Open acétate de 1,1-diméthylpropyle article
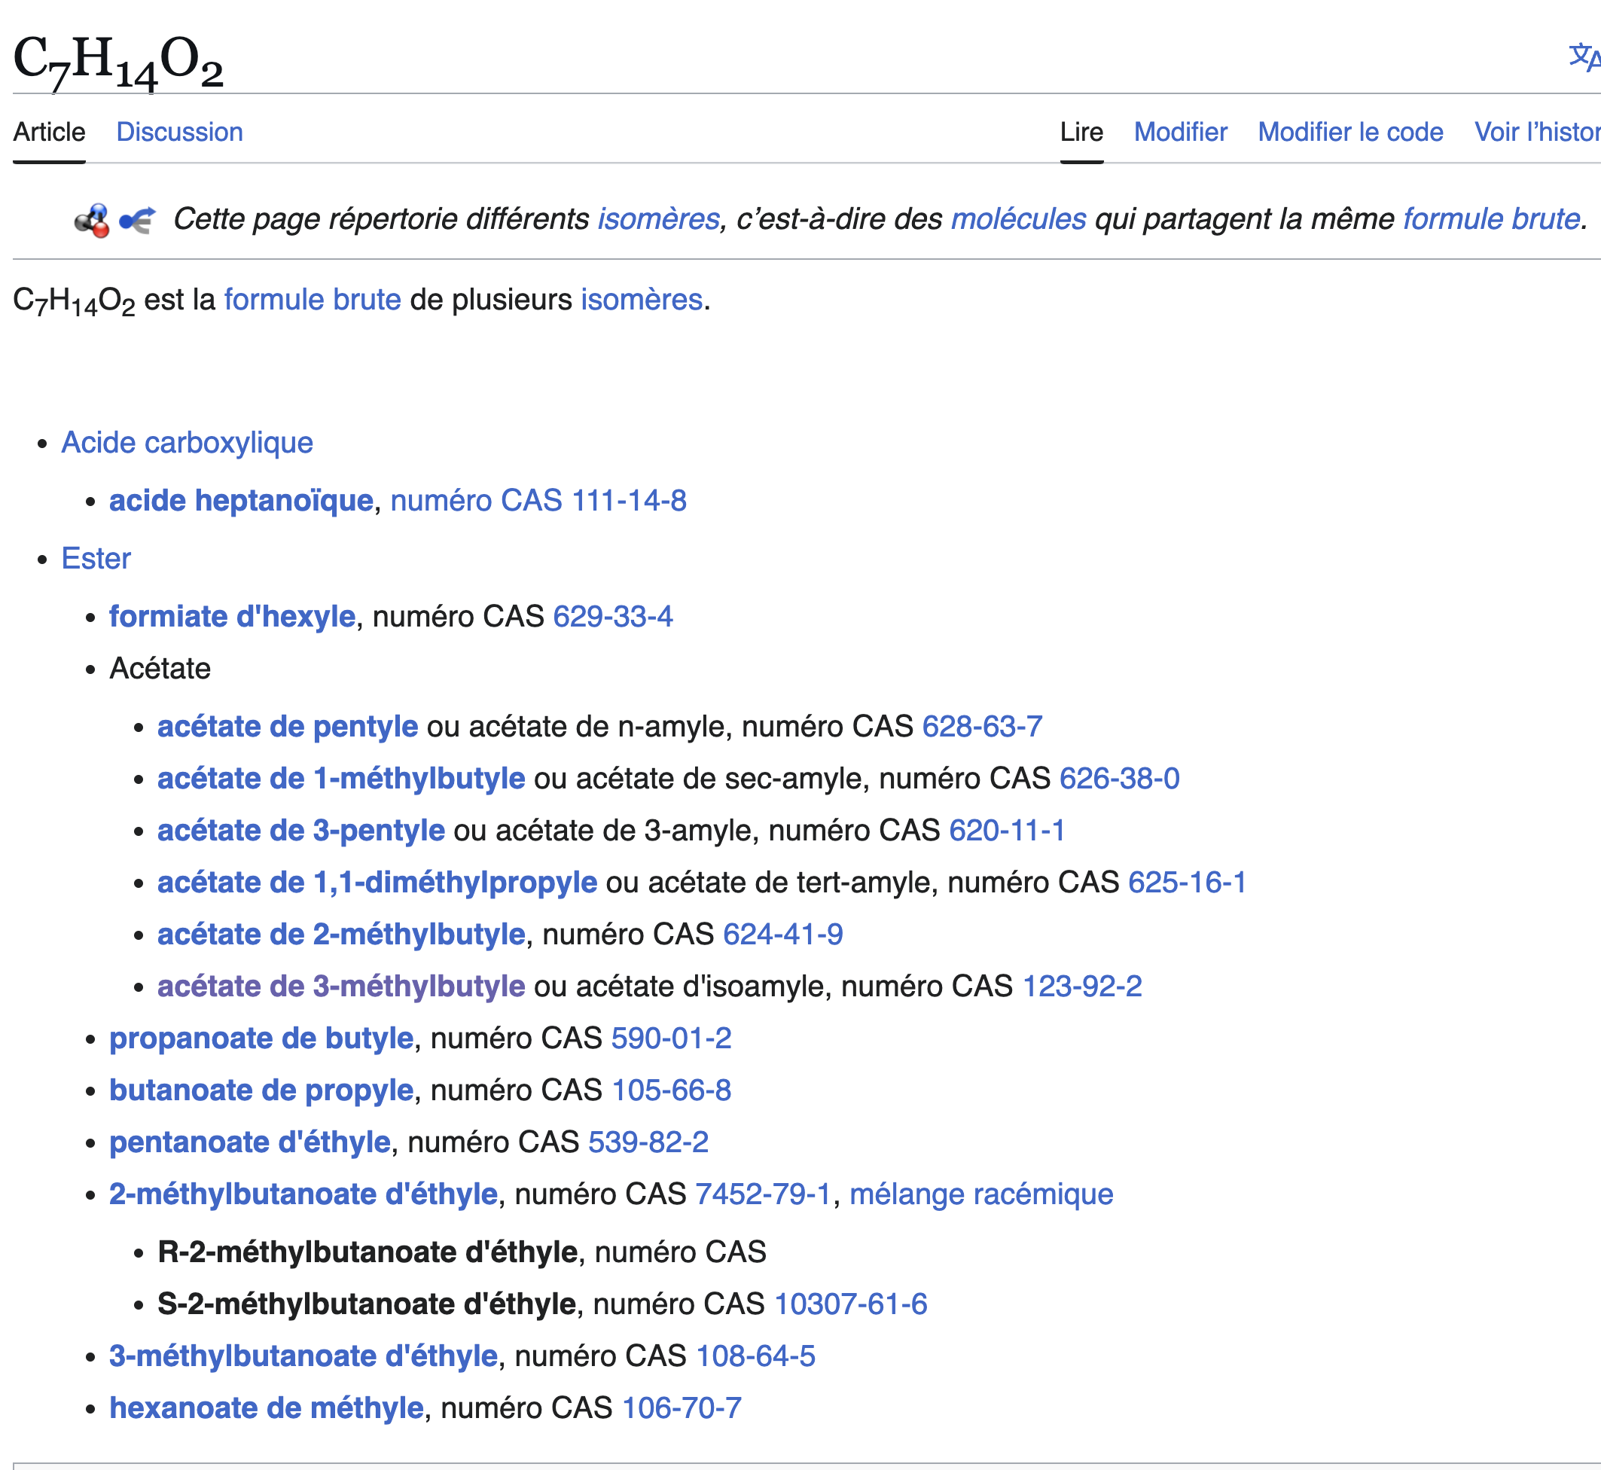 pos(377,883)
